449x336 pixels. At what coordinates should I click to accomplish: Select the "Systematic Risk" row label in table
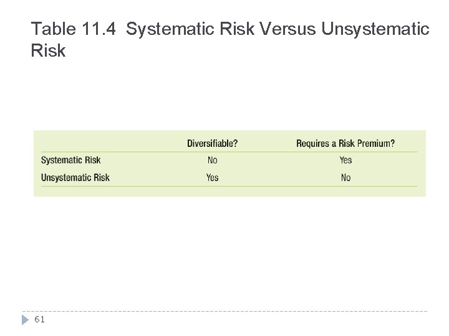[70, 161]
